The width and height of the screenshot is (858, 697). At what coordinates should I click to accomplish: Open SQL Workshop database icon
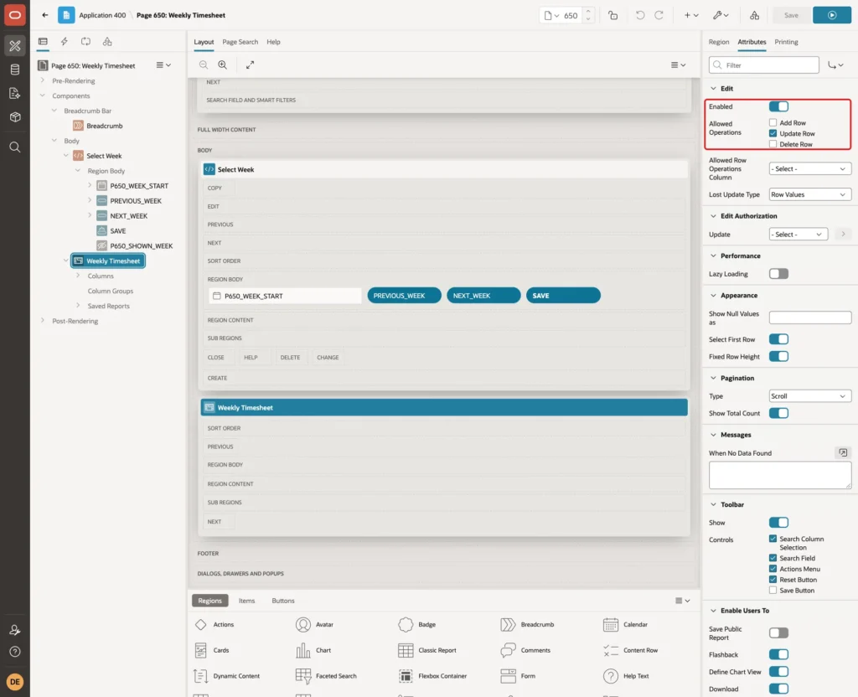click(15, 70)
